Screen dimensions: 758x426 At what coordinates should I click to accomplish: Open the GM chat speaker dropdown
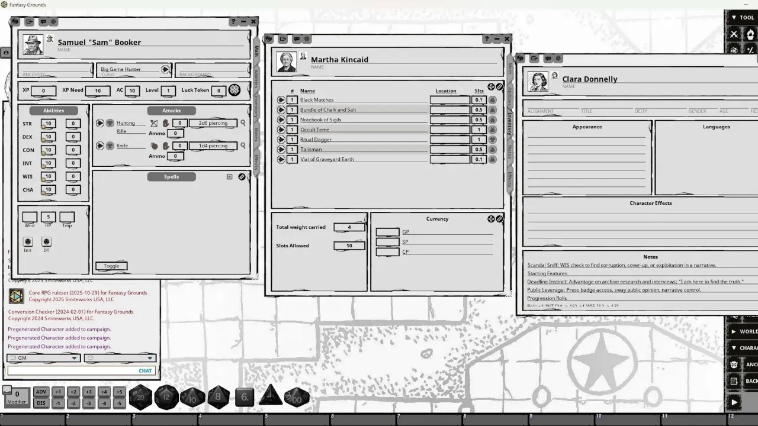point(43,358)
